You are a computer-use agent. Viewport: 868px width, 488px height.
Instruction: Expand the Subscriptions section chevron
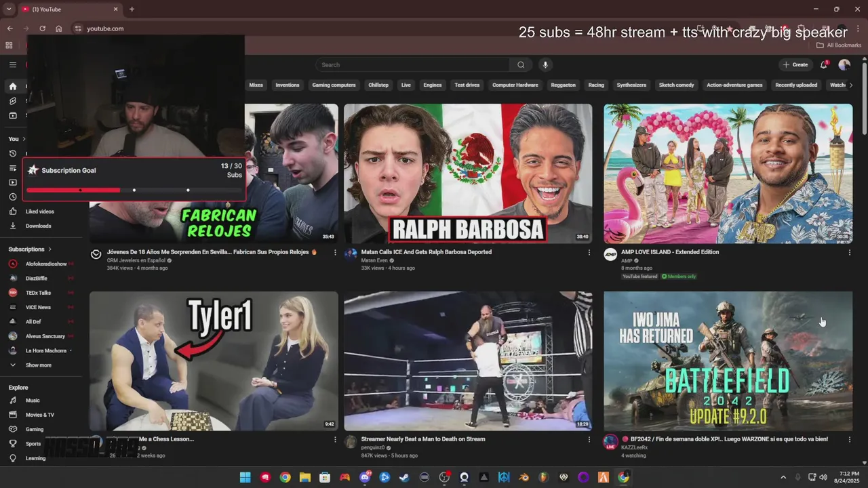pyautogui.click(x=50, y=249)
